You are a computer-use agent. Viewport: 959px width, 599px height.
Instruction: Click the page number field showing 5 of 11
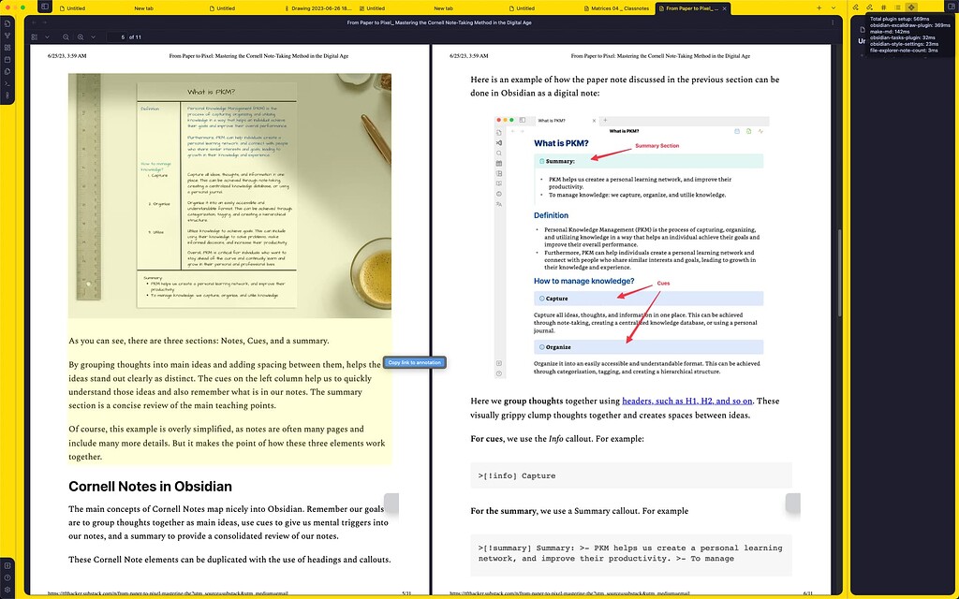[122, 37]
